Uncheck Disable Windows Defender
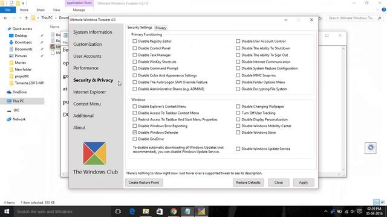This screenshot has height=217, width=387. click(134, 133)
